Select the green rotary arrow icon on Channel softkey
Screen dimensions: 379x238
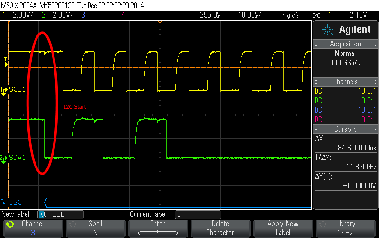[10, 224]
